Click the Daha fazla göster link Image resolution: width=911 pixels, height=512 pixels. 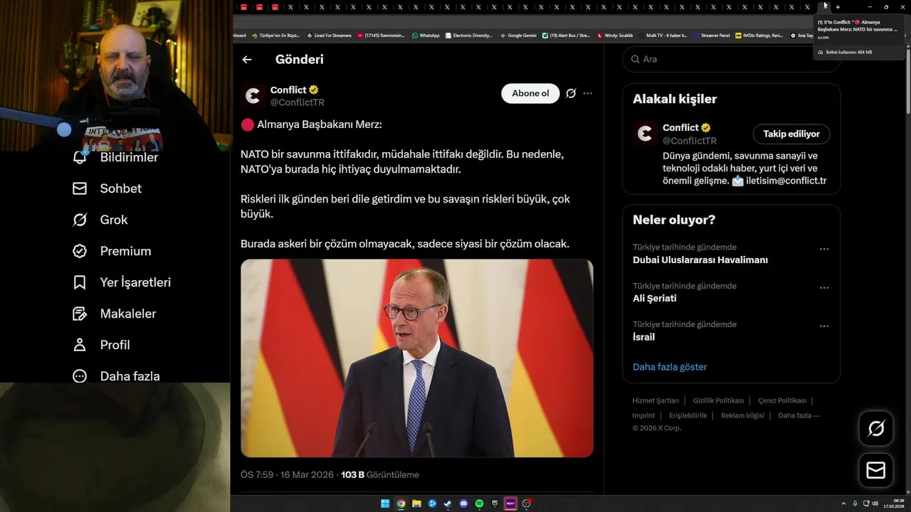click(x=670, y=367)
